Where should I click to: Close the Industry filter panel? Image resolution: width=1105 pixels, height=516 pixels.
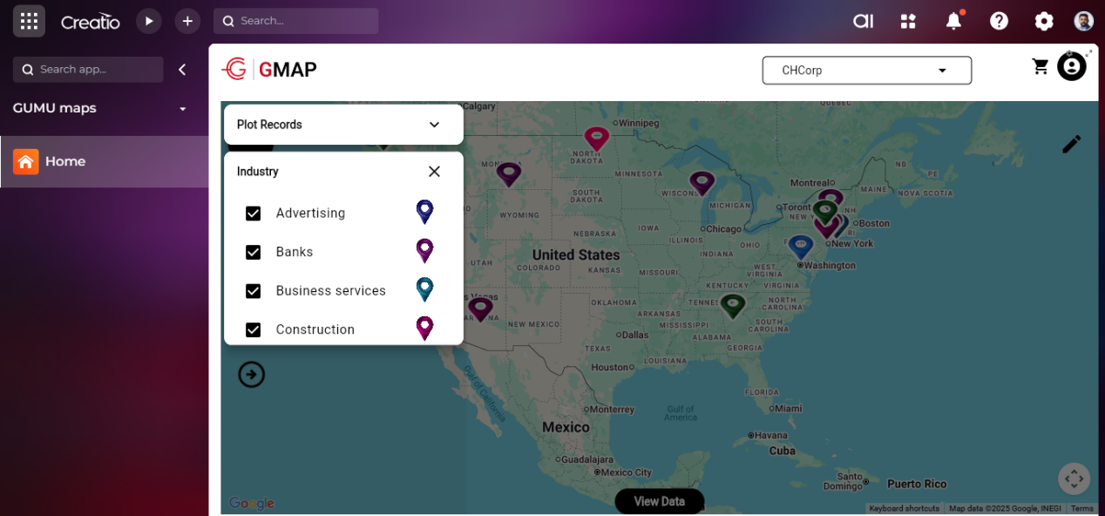click(x=434, y=172)
